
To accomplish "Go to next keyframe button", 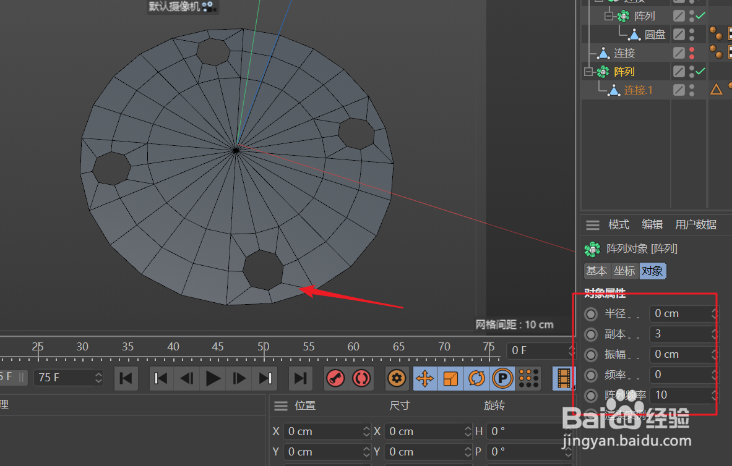I will pyautogui.click(x=265, y=378).
